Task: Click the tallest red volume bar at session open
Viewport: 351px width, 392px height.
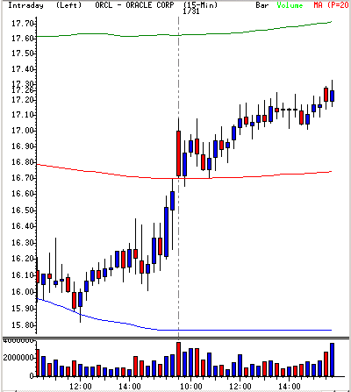Action: point(178,359)
